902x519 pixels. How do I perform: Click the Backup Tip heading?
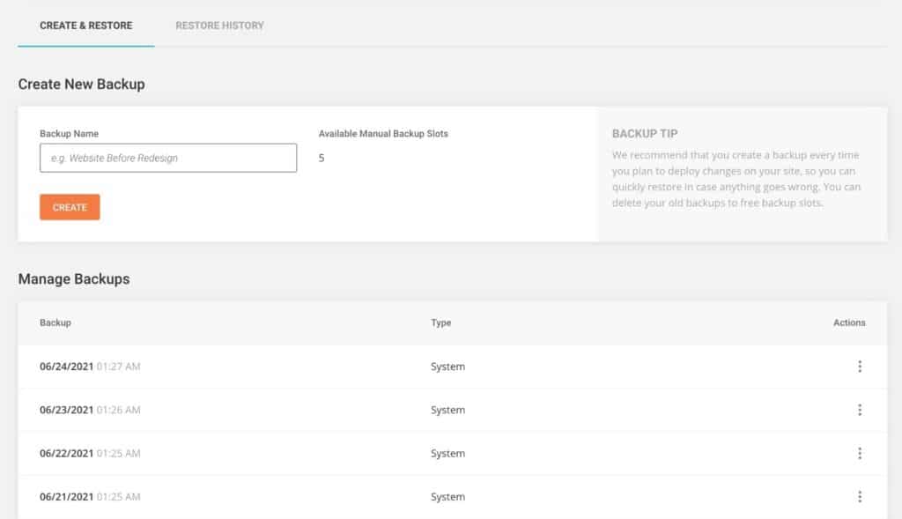(x=645, y=134)
